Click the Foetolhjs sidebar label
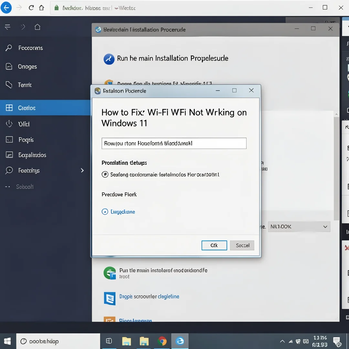The height and width of the screenshot is (349, 349). (29, 171)
